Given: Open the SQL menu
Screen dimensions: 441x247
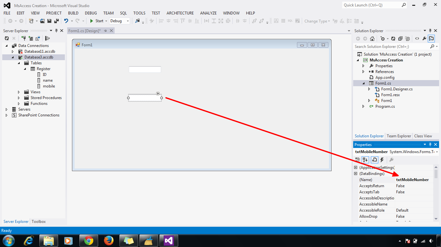Looking at the screenshot, I should 123,13.
